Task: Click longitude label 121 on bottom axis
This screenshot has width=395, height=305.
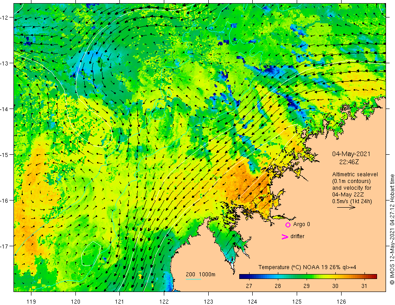Action: click(120, 301)
